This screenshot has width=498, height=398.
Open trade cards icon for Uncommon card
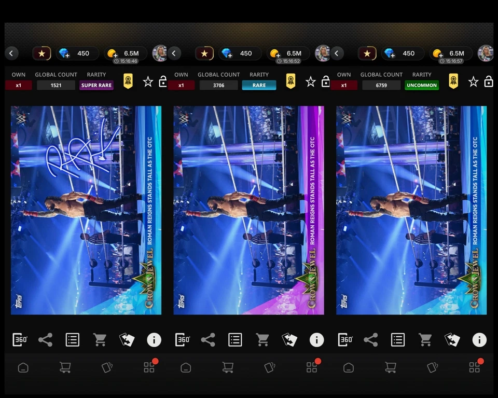coord(452,339)
